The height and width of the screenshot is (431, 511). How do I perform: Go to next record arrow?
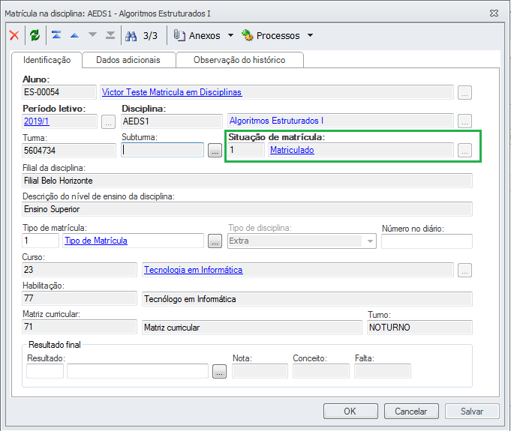92,34
